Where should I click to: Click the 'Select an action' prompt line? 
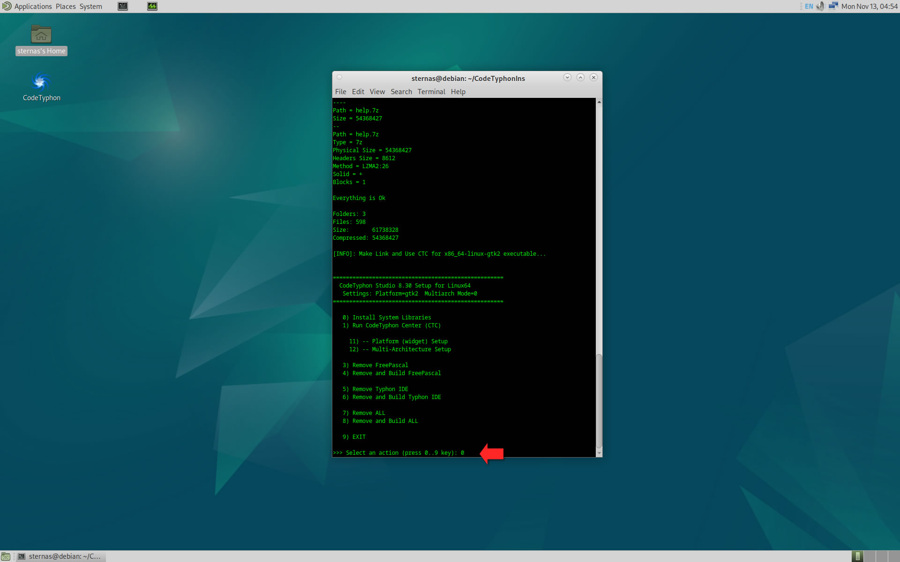398,453
